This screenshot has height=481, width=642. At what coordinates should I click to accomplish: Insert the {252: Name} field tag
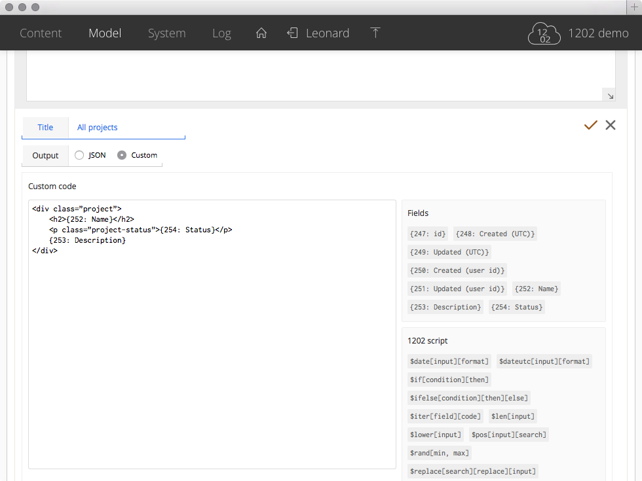pos(536,289)
